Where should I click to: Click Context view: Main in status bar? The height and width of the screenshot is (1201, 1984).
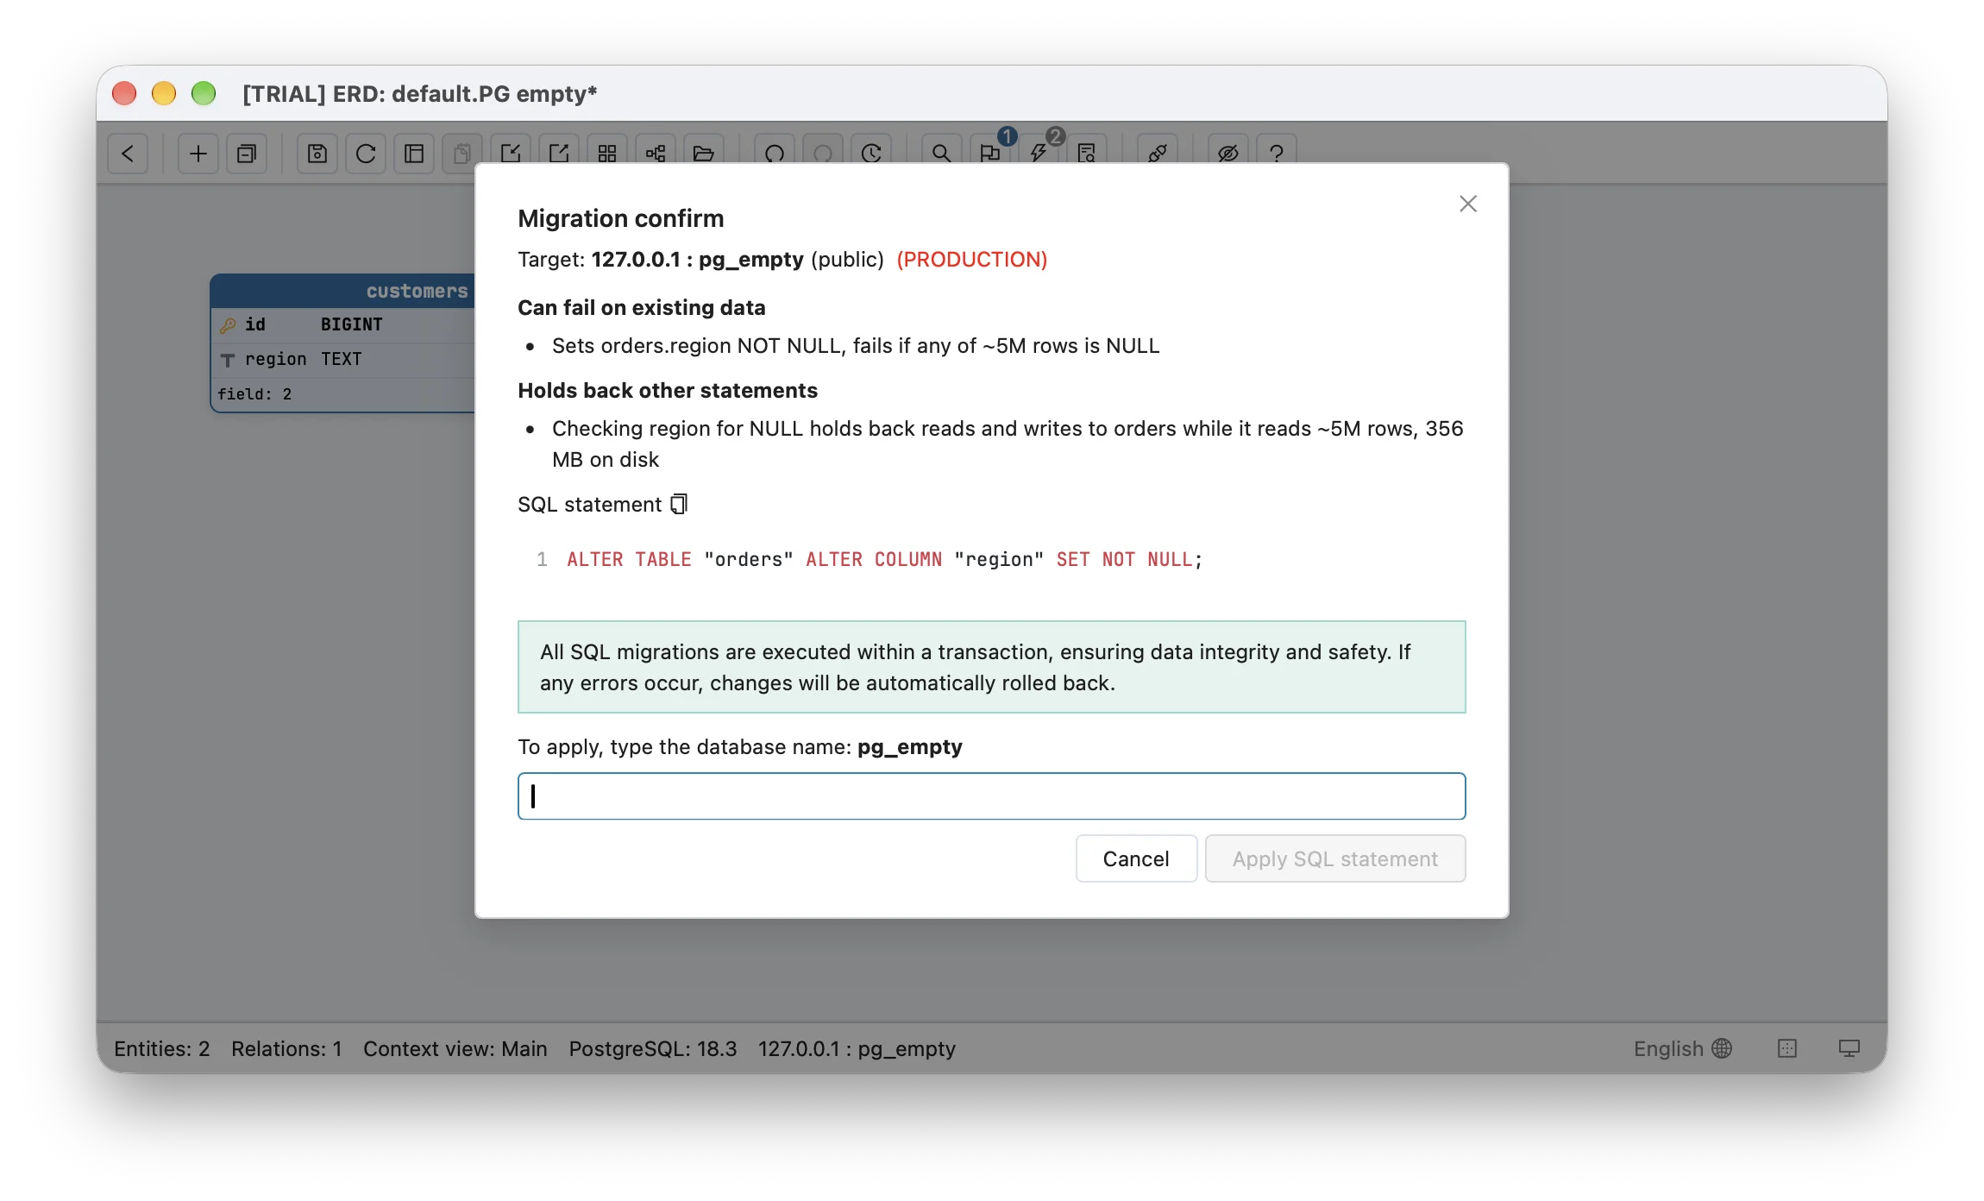click(x=455, y=1048)
